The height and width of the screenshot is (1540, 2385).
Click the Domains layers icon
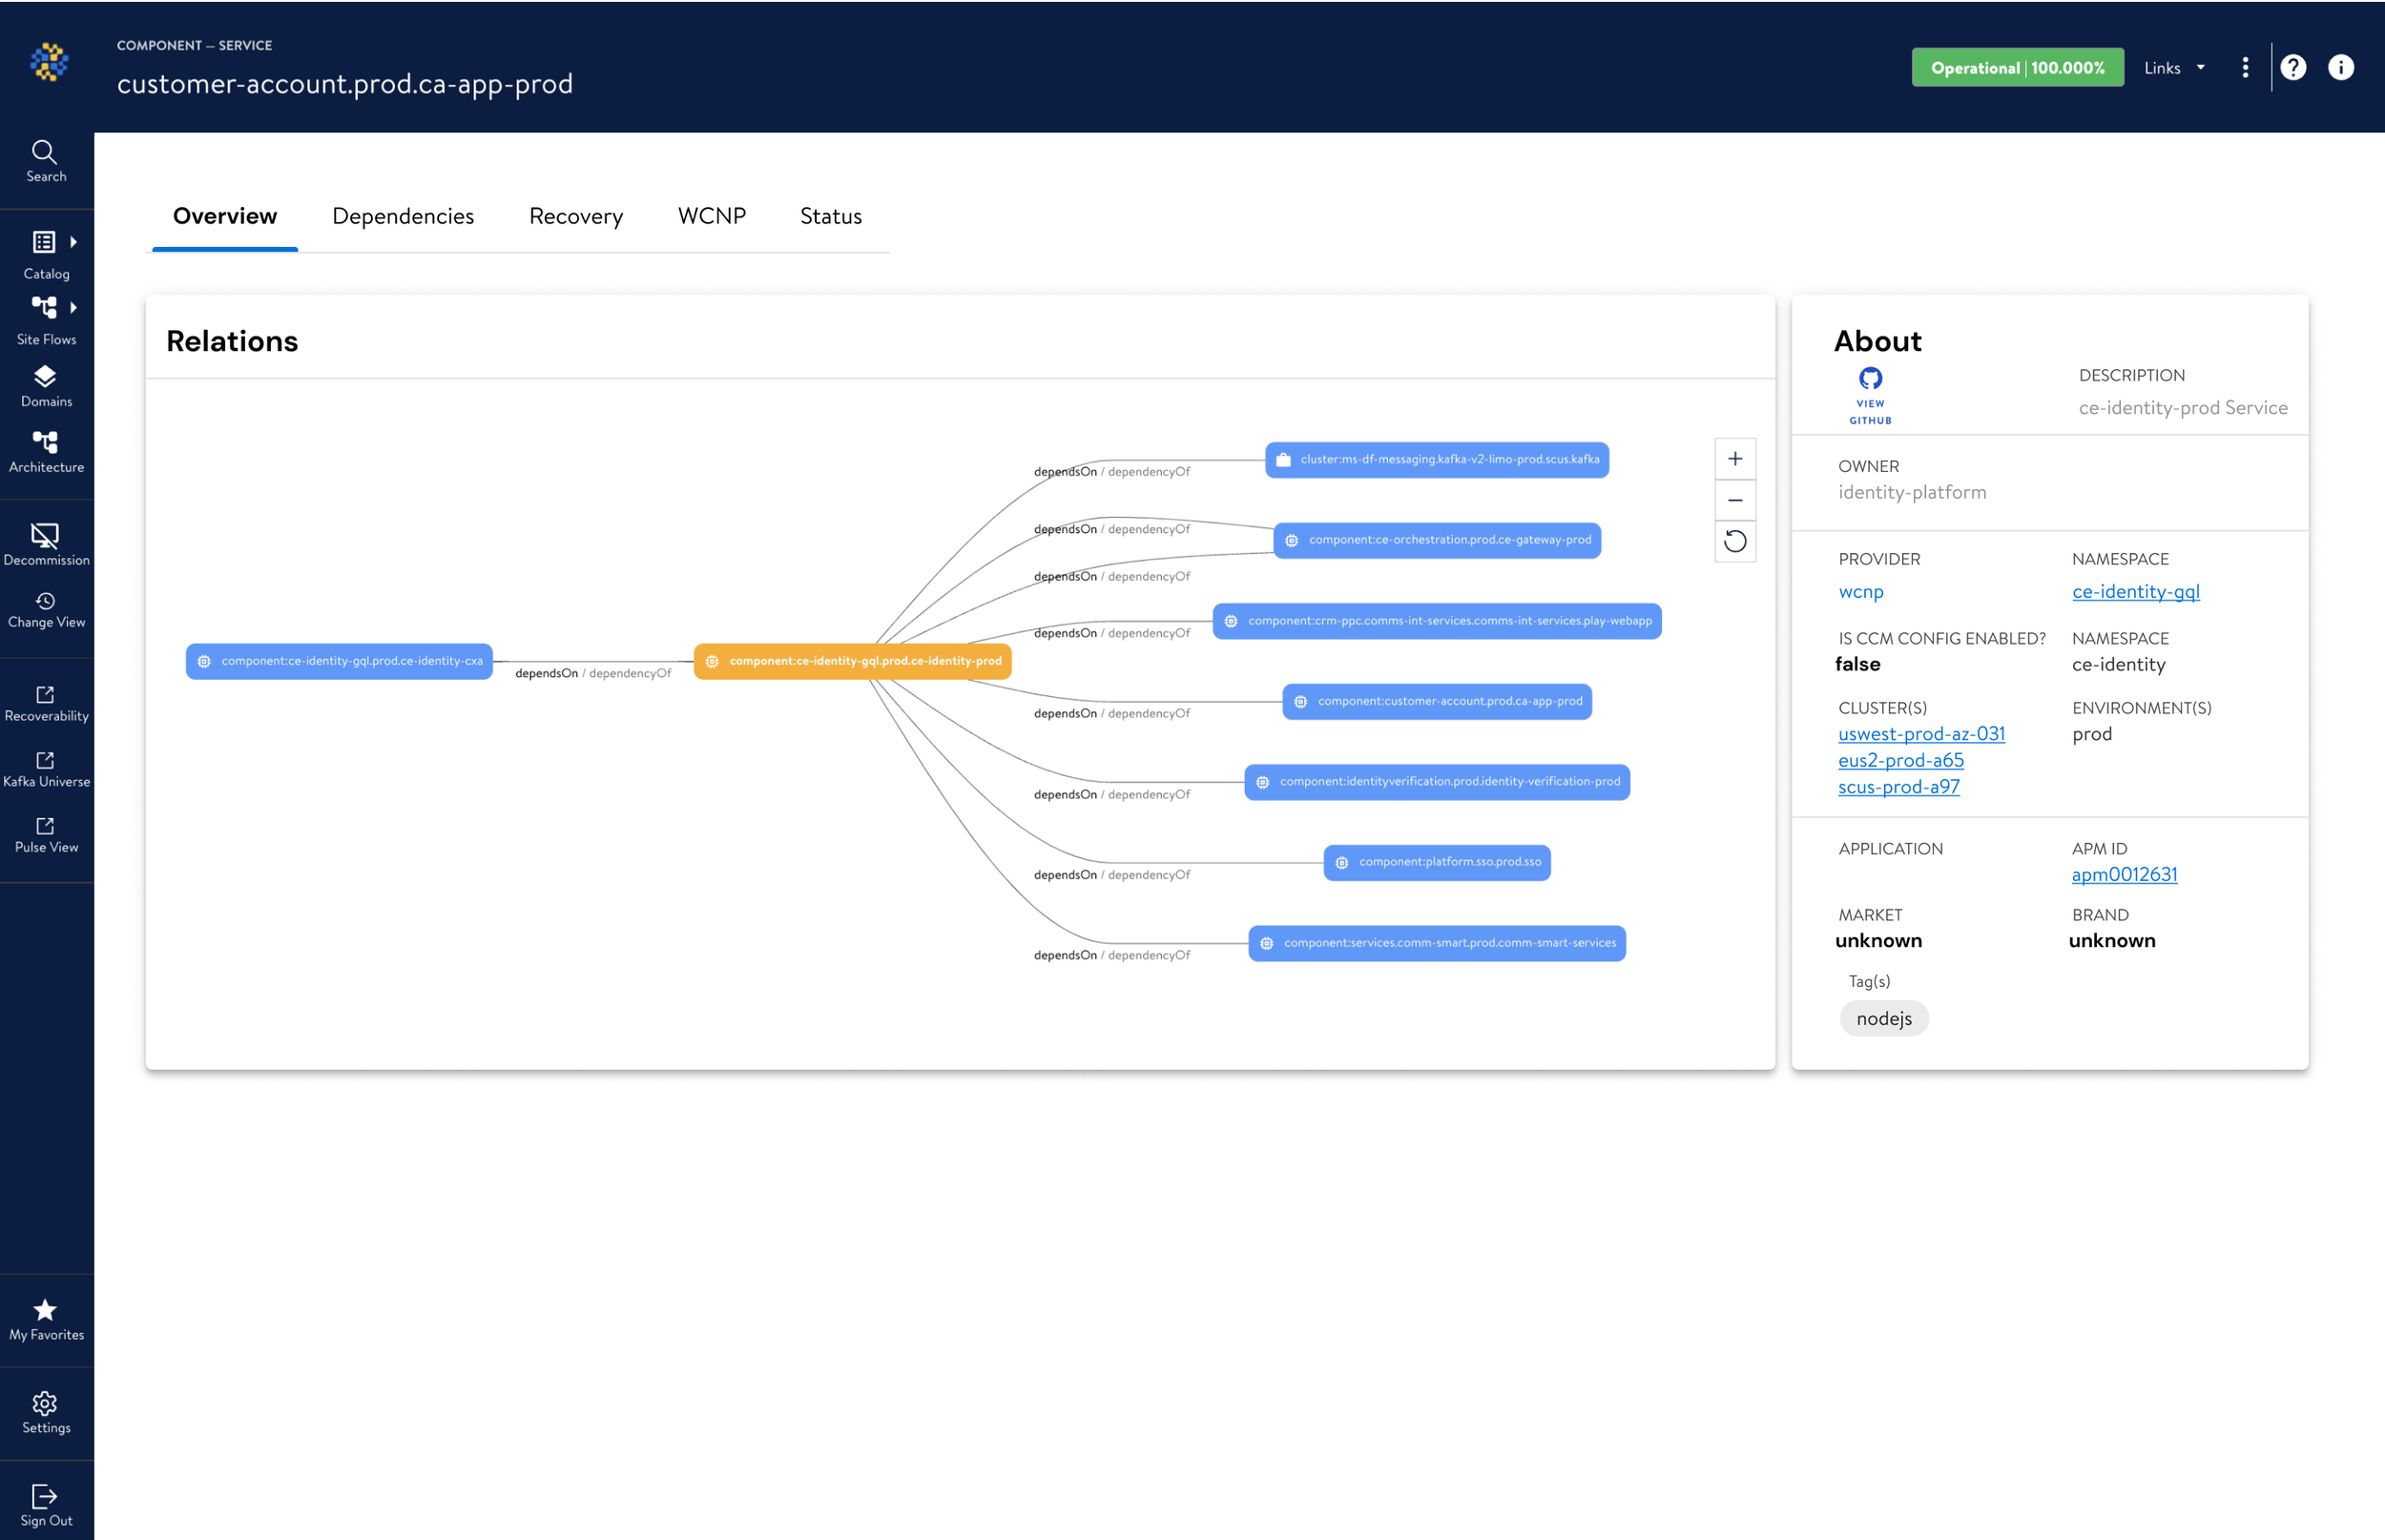coord(45,377)
